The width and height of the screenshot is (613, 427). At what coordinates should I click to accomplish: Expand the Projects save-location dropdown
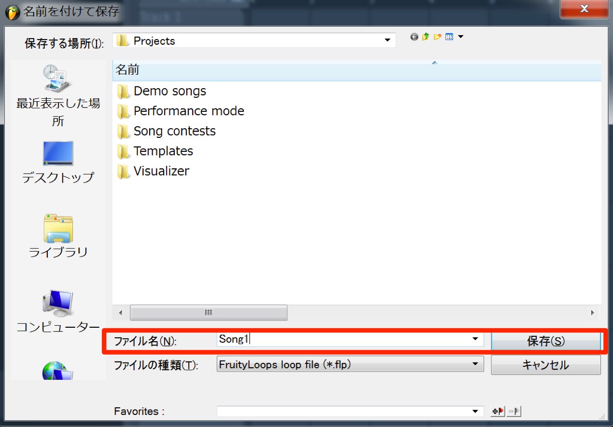pos(387,40)
